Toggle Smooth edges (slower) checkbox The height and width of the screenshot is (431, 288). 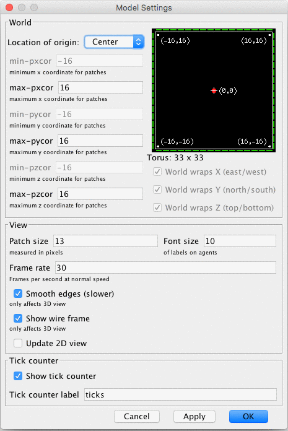click(x=18, y=294)
